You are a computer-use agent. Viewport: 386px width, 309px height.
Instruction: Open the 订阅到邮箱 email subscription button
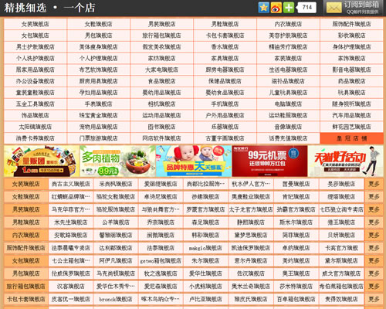354,8
